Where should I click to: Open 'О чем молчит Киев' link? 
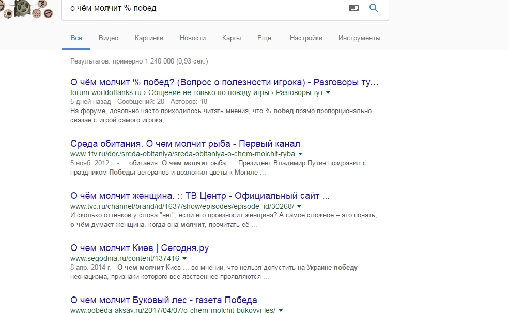click(x=140, y=248)
